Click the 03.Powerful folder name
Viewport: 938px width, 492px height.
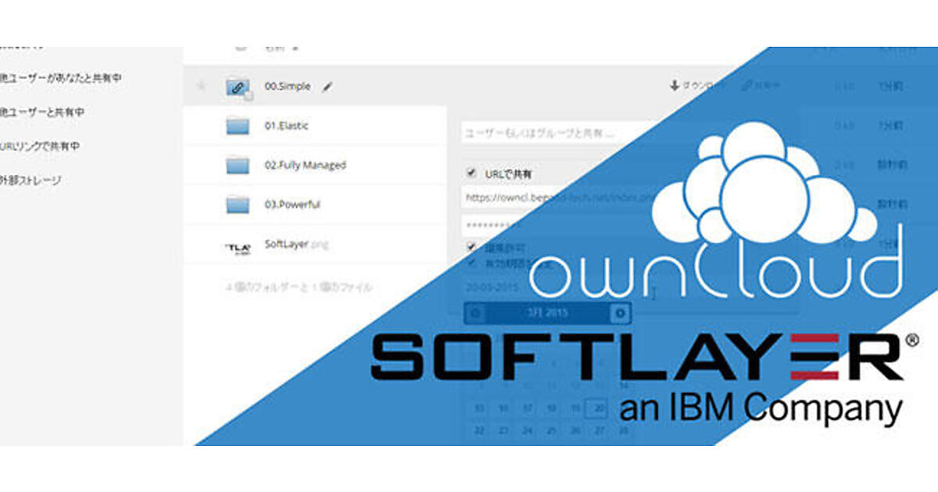(x=292, y=205)
